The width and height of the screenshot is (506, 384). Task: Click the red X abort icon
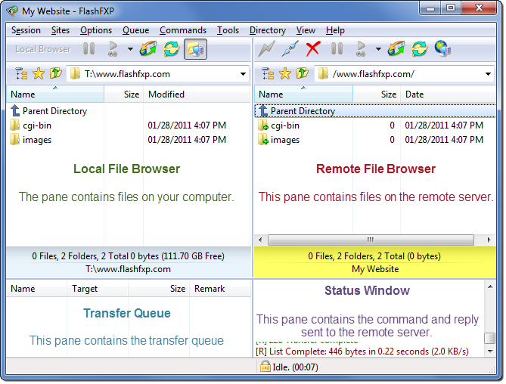(x=313, y=50)
